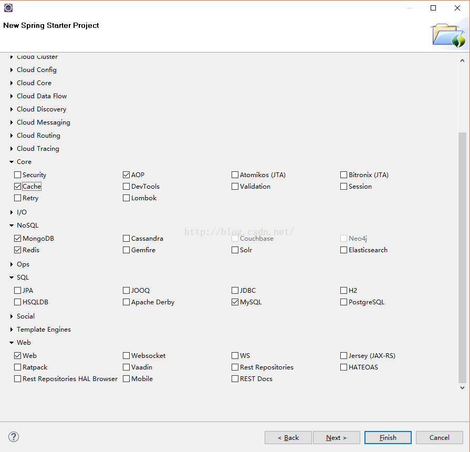Uncheck the MongoDB dependency
Image resolution: width=470 pixels, height=452 pixels.
coord(18,238)
